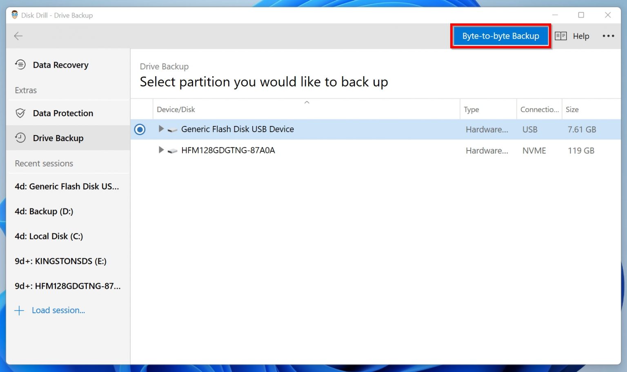Click Load session to import a session
This screenshot has width=627, height=372.
[58, 310]
